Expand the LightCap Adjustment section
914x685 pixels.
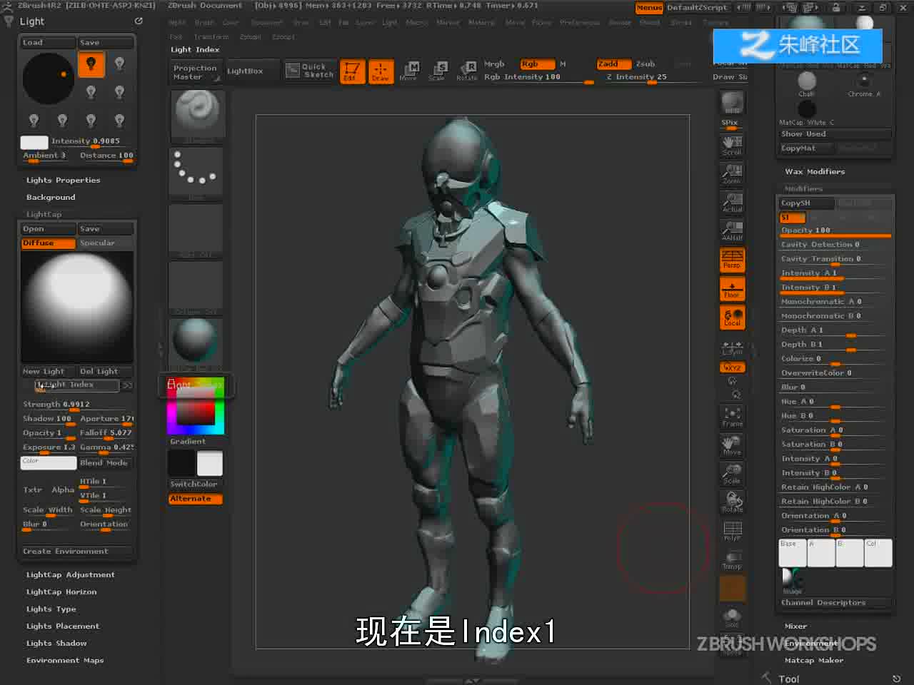point(70,575)
